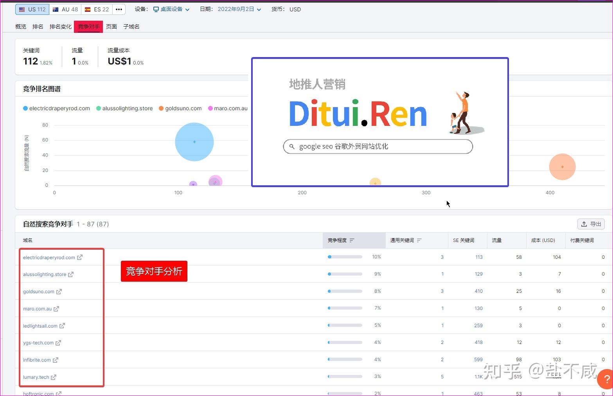This screenshot has height=396, width=613.
Task: Open external link icon for ygs-tech.com
Action: [58, 343]
